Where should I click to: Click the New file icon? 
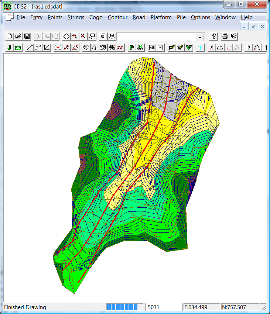point(10,36)
